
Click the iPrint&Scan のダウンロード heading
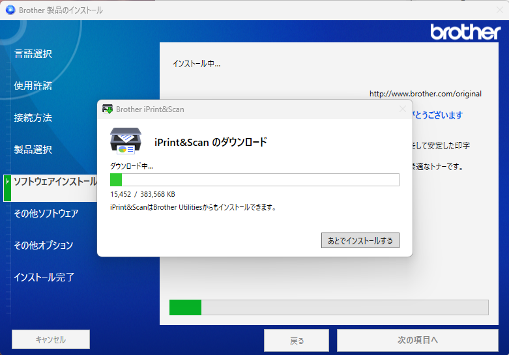point(211,142)
